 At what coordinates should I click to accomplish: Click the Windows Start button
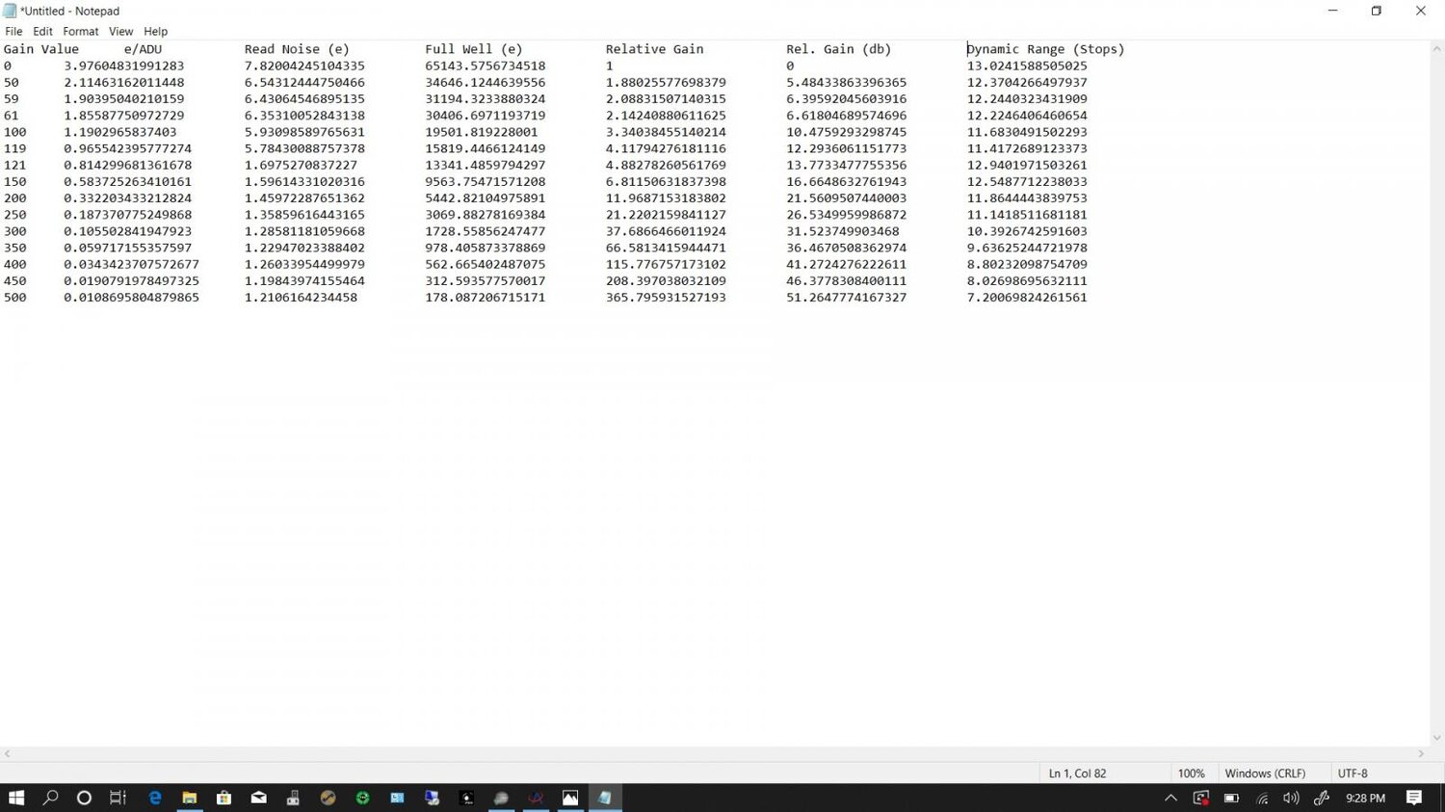click(16, 798)
